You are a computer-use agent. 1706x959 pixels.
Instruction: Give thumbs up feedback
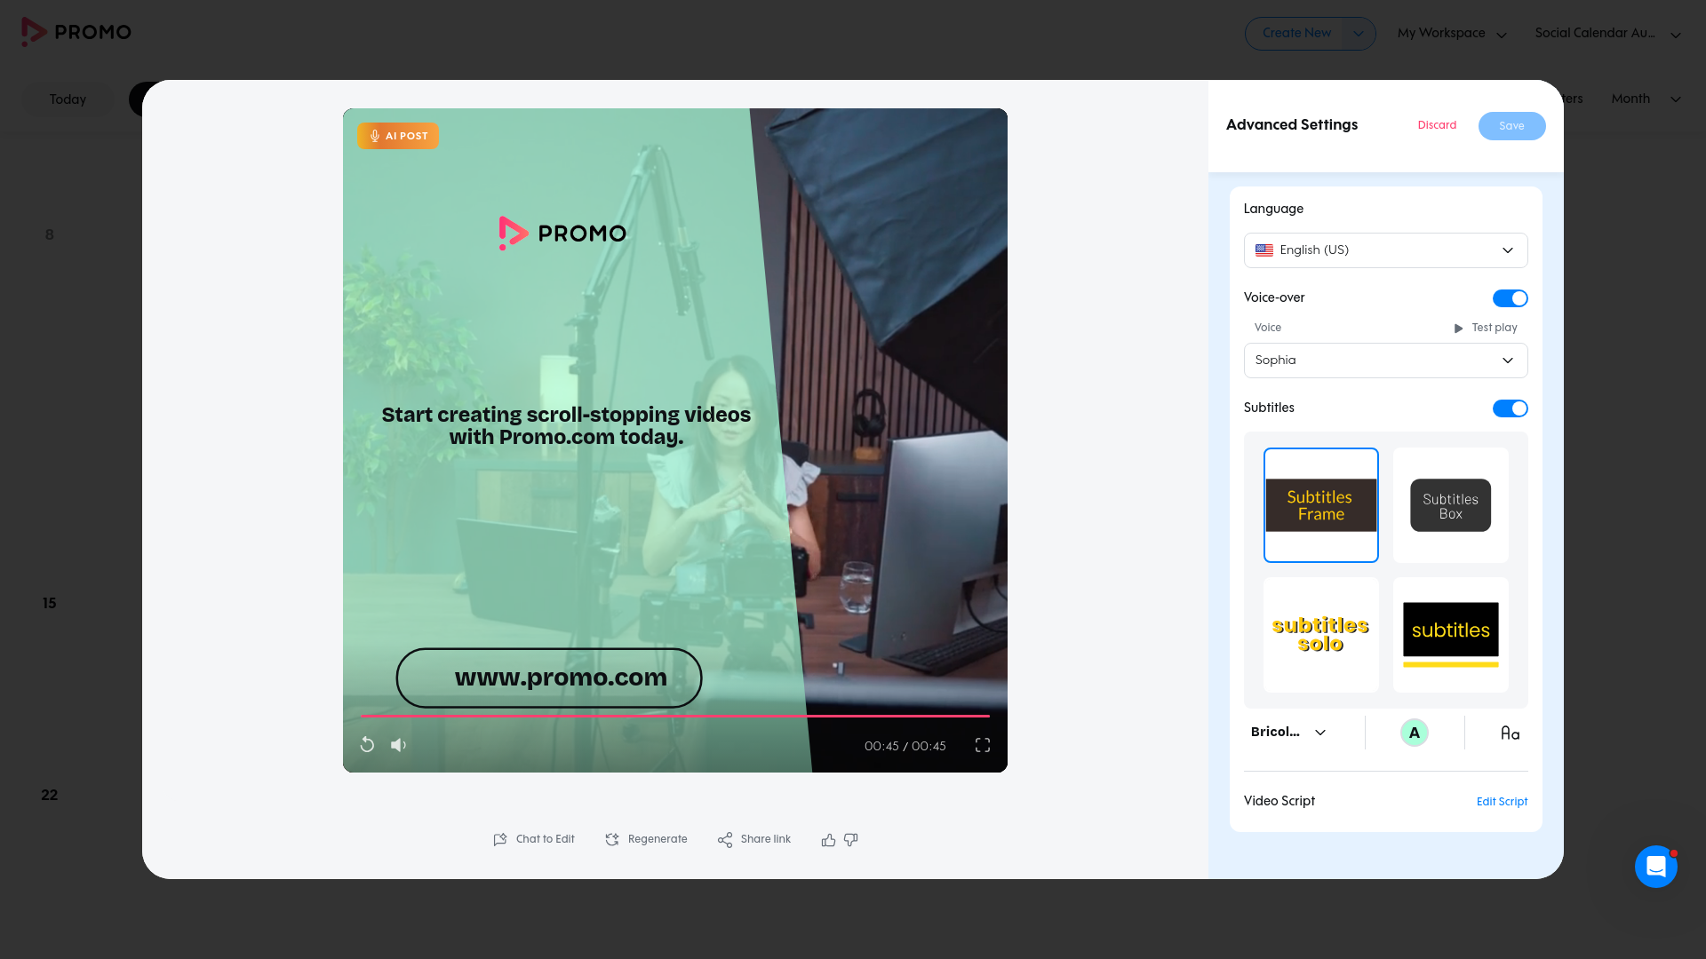click(828, 839)
